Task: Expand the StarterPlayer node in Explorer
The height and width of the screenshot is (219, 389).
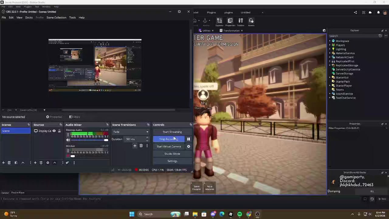Action: click(x=330, y=86)
